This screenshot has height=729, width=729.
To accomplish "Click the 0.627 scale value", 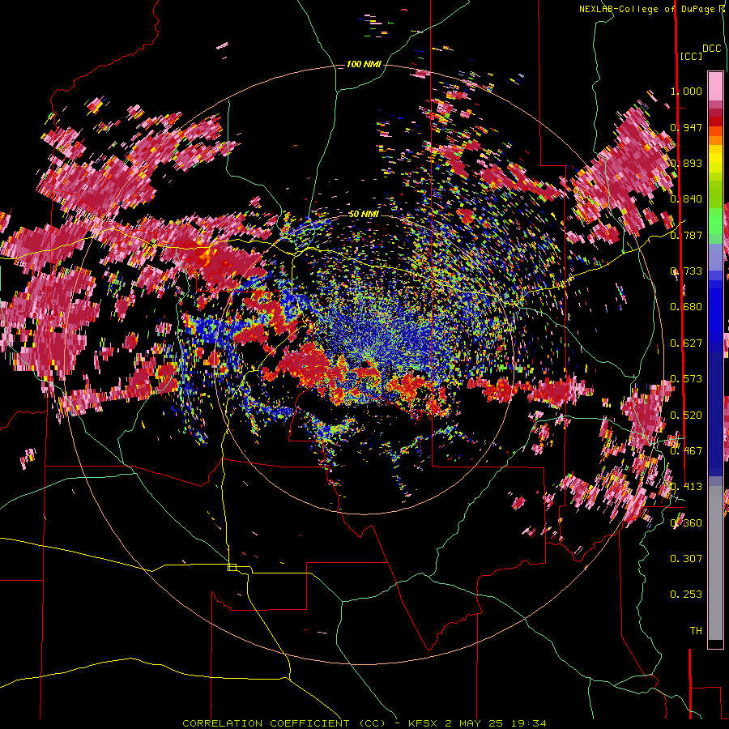I will [x=686, y=343].
